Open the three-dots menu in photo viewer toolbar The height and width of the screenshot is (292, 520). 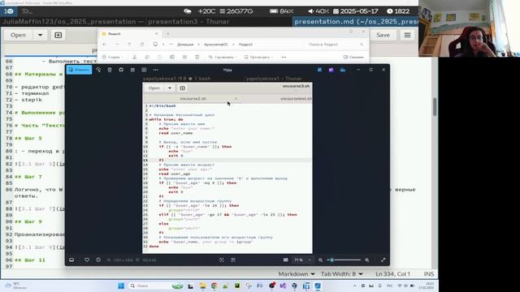[155, 70]
